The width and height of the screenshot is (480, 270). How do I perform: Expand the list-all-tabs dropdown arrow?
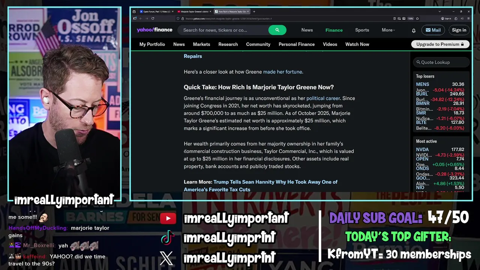coord(439,12)
